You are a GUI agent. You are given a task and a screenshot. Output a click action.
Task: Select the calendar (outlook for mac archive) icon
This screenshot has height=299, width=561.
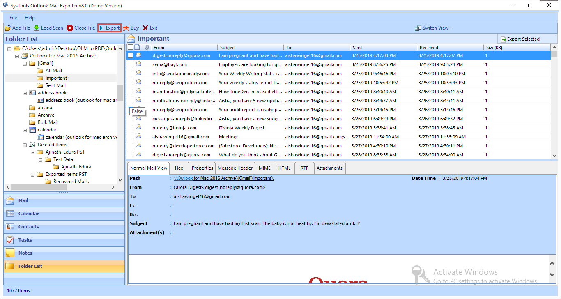(40, 137)
